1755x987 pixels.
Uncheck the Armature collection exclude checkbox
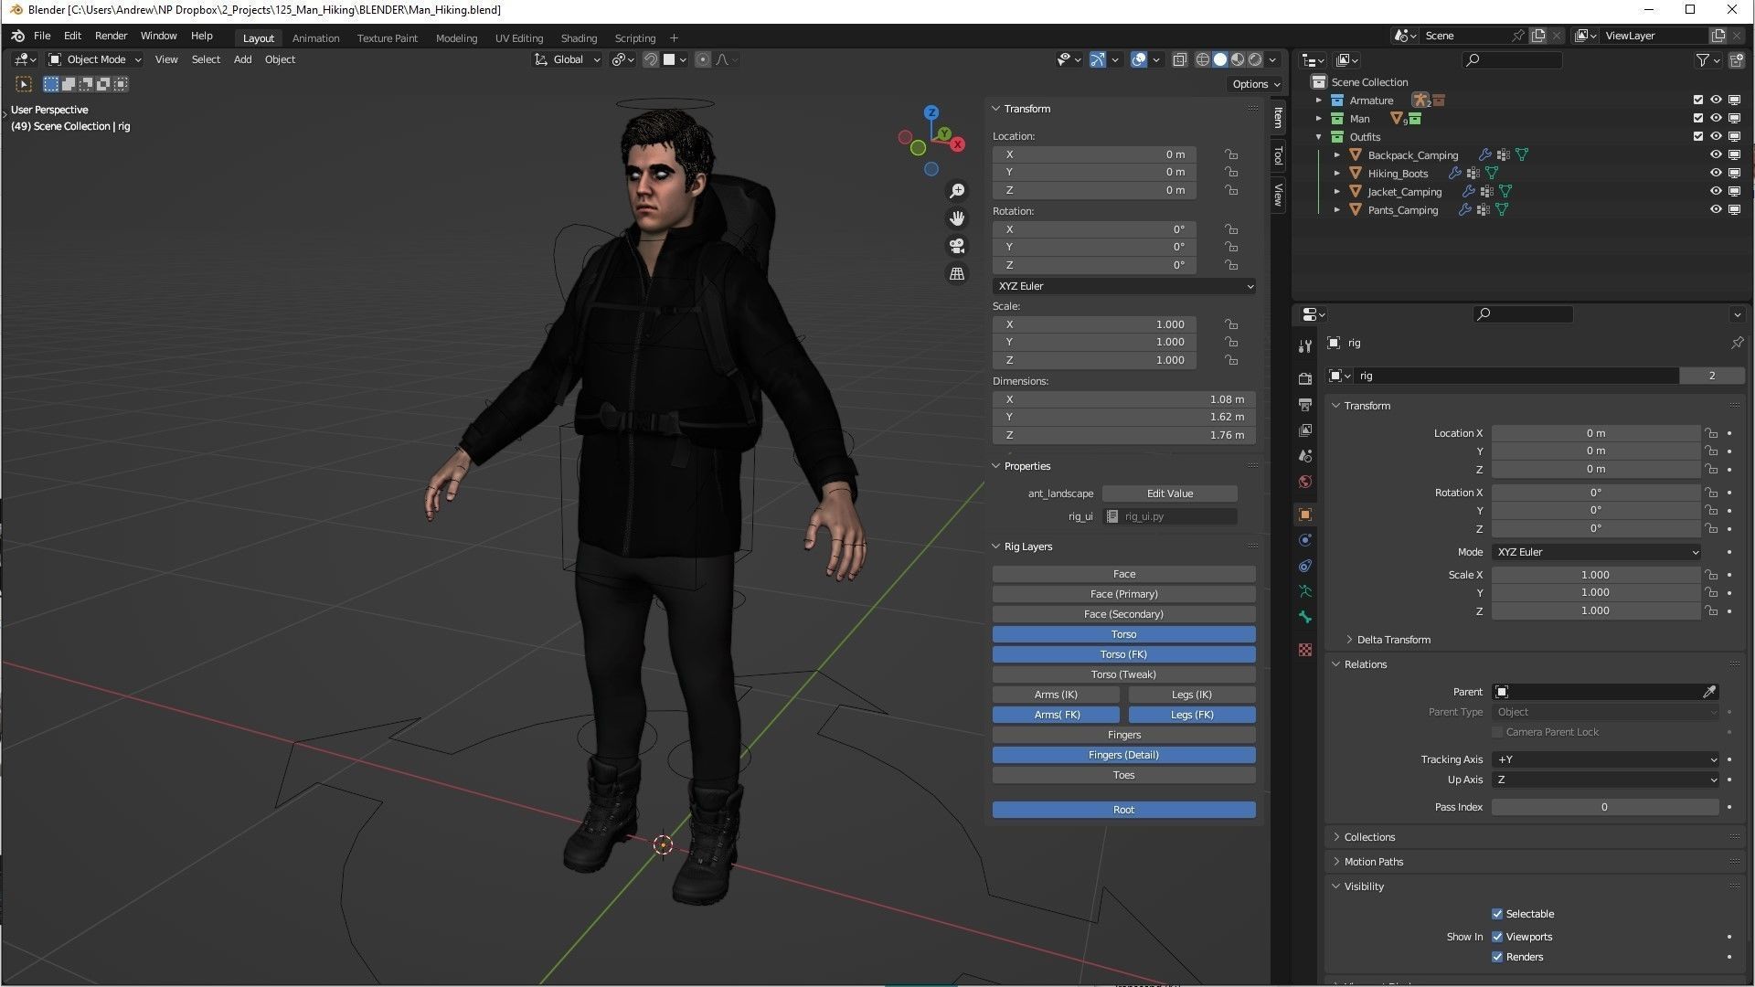tap(1698, 101)
